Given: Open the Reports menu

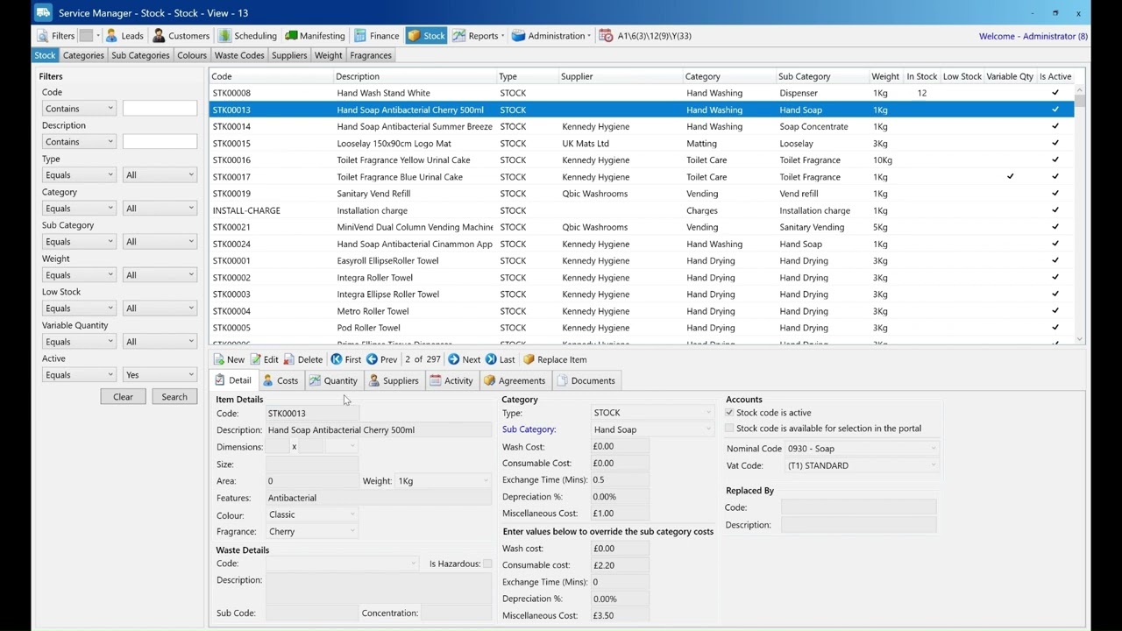Looking at the screenshot, I should (478, 36).
